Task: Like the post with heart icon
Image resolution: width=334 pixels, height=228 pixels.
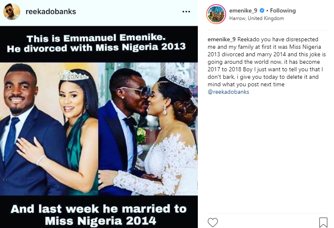Action: coord(212,222)
